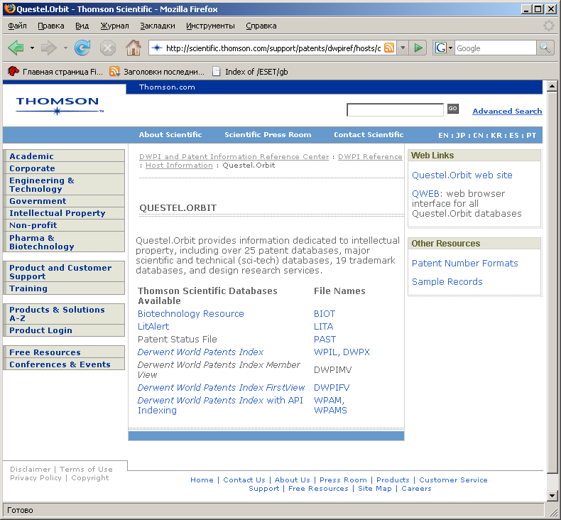561x520 pixels.
Task: Click the Stop loading icon
Action: point(108,48)
